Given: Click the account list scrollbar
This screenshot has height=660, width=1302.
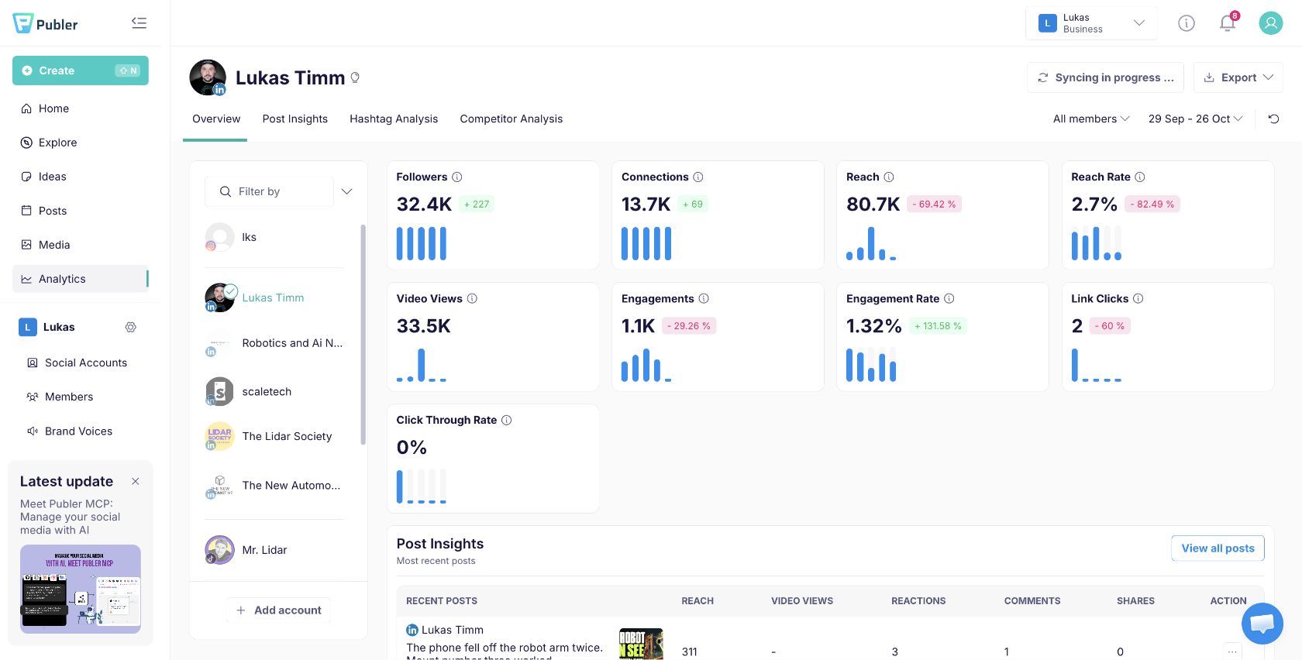Looking at the screenshot, I should pyautogui.click(x=363, y=335).
